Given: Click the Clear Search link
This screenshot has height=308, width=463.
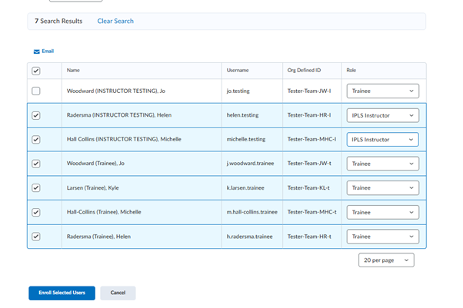Looking at the screenshot, I should (x=115, y=21).
